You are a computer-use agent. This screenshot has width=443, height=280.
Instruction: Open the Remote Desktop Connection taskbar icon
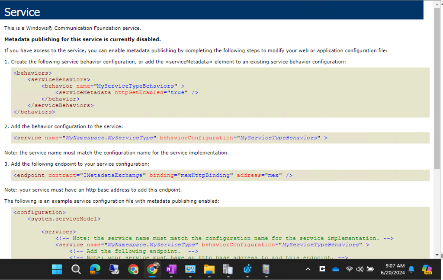(x=114, y=269)
